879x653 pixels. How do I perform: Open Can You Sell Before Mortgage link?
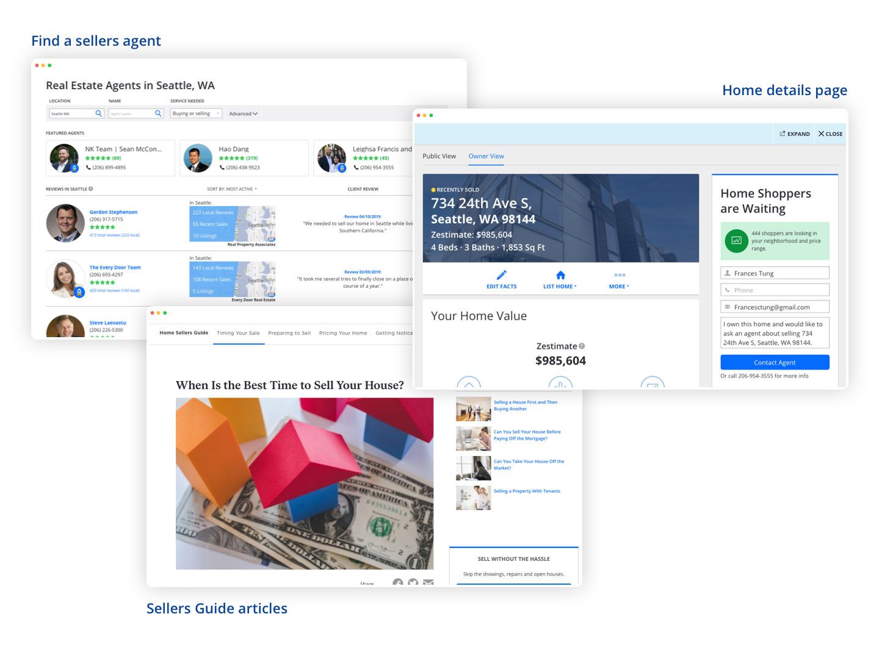[x=527, y=435]
